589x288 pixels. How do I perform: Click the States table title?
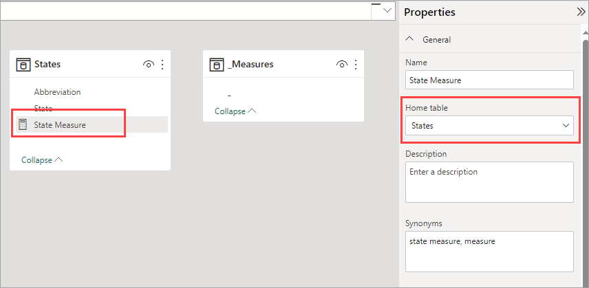coord(47,64)
